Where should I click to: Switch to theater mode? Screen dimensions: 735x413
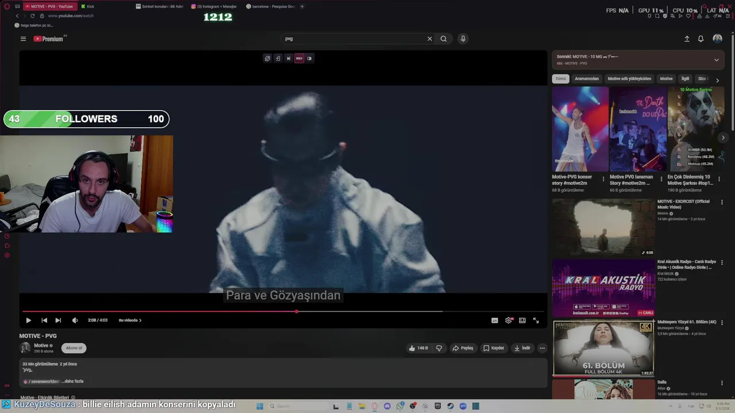pos(522,321)
